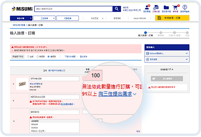Image resolution: width=201 pixels, height=137 pixels.
Task: Expand the technical support menu chevron
Action: 103,18
